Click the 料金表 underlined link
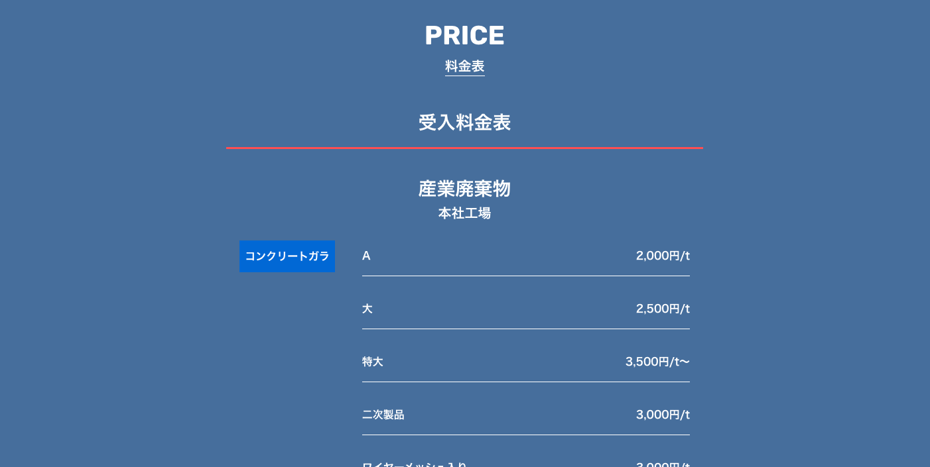This screenshot has width=930, height=467. point(464,66)
